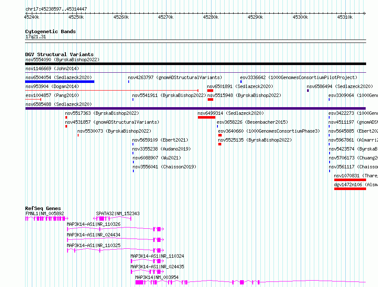Open nsv6585488 (Sedlazeck2020) variant label
Image resolution: width=378 pixels, height=287 pixels.
coord(59,104)
